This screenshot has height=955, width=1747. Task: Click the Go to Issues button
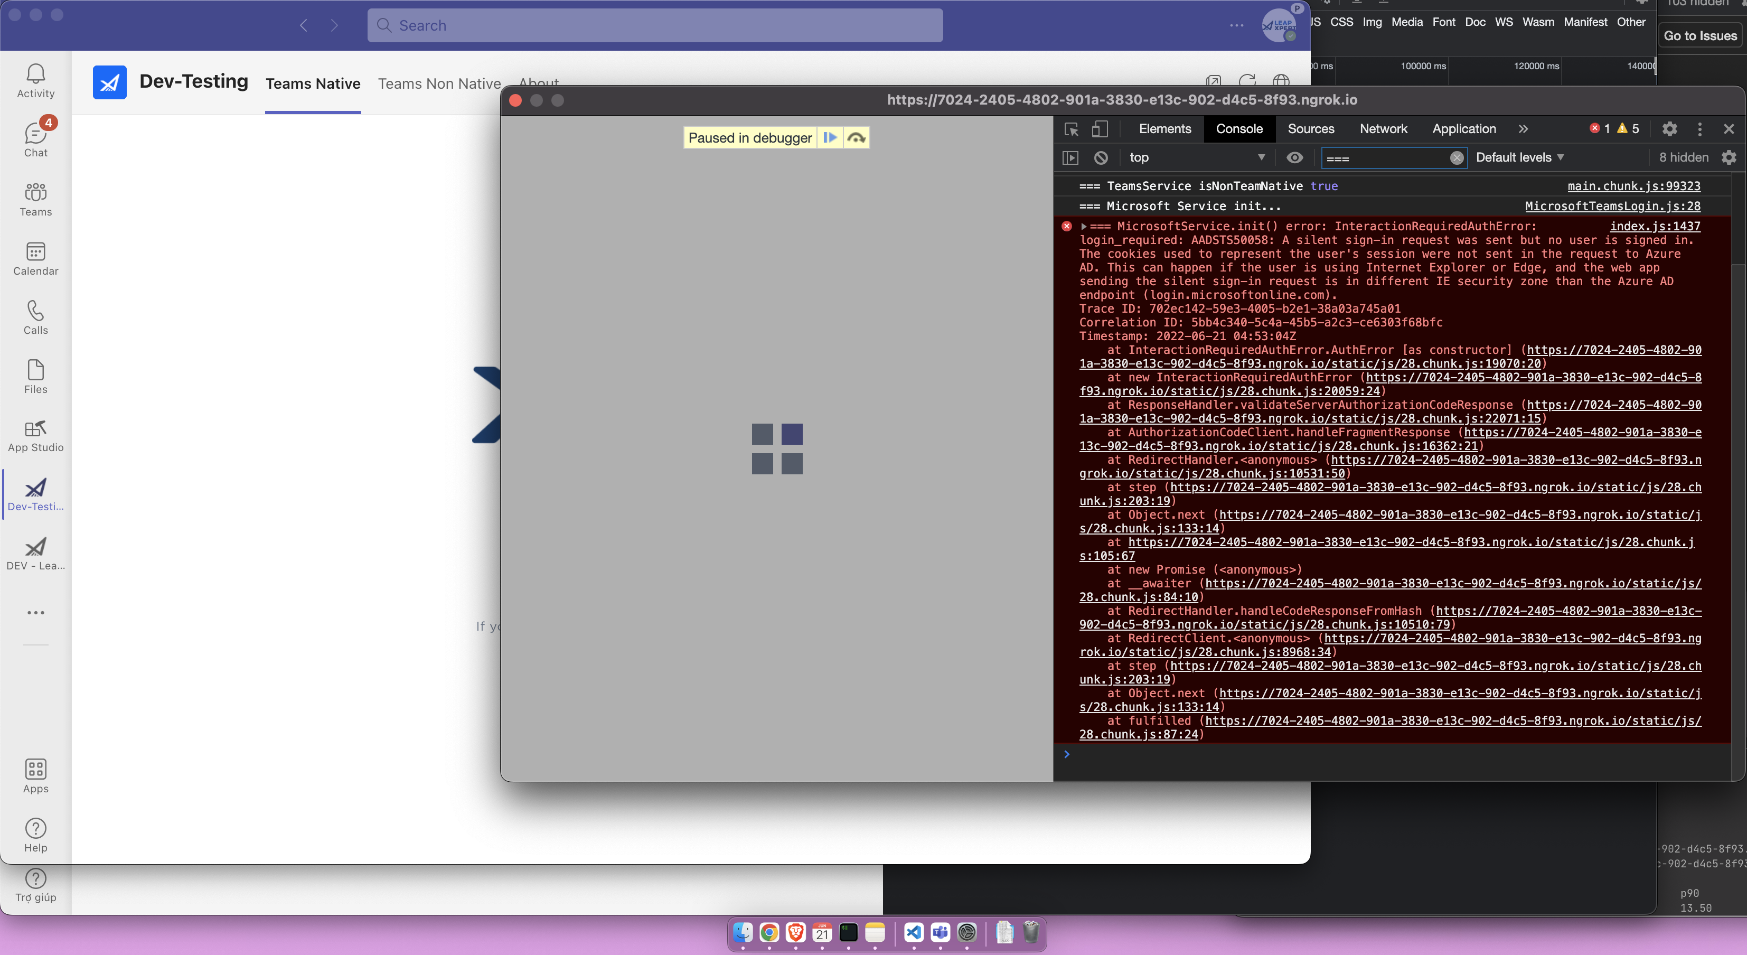[x=1701, y=35]
